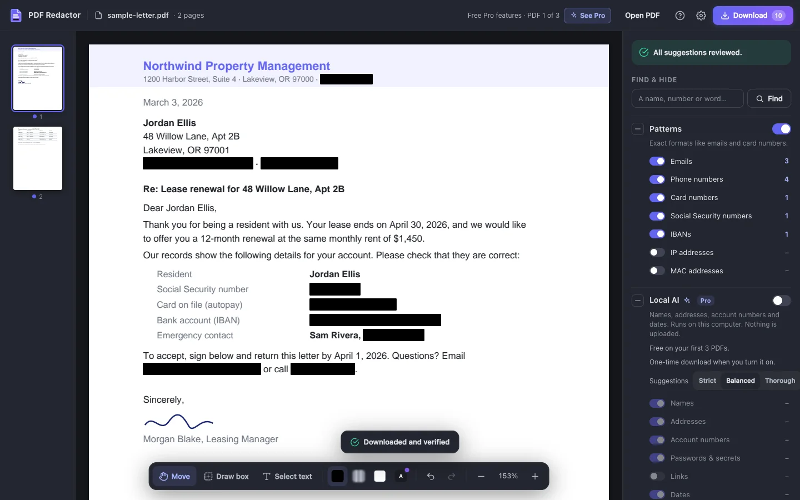Viewport: 800px width, 500px height.
Task: Focus the Find & Hide search field
Action: 688,98
